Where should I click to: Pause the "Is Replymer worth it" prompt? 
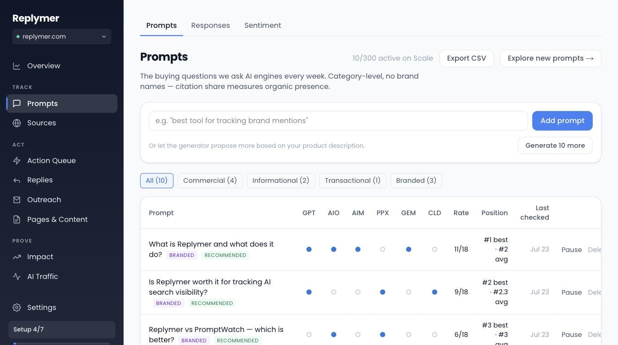pos(571,292)
